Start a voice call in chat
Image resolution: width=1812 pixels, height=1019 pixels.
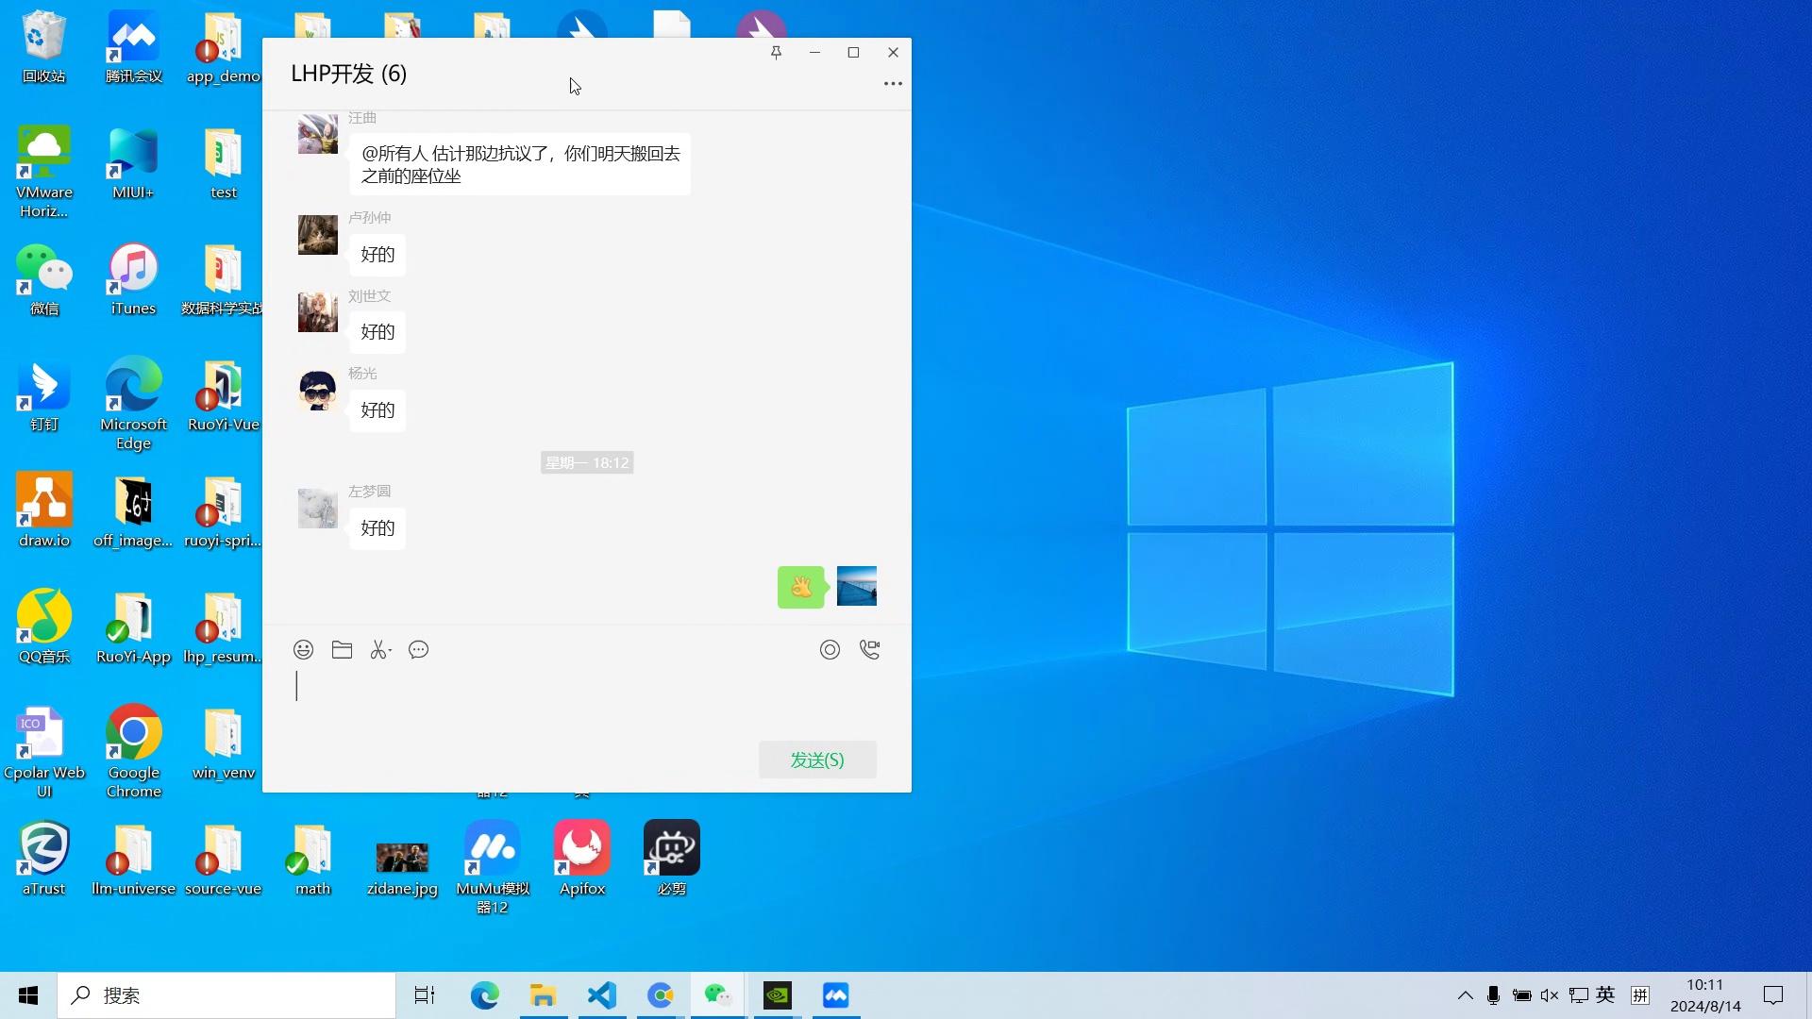pos(869,649)
